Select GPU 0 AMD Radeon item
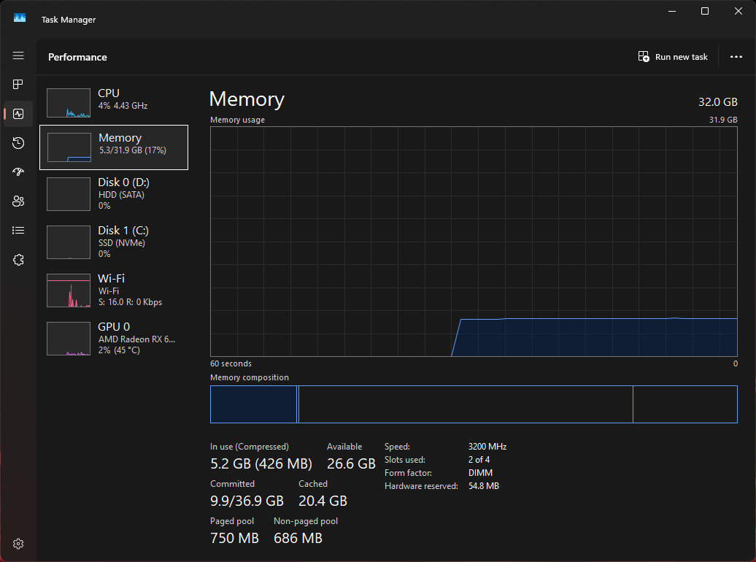Viewport: 756px width, 562px height. tap(114, 339)
